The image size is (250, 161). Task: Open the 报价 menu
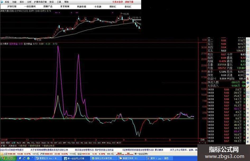(22, 2)
